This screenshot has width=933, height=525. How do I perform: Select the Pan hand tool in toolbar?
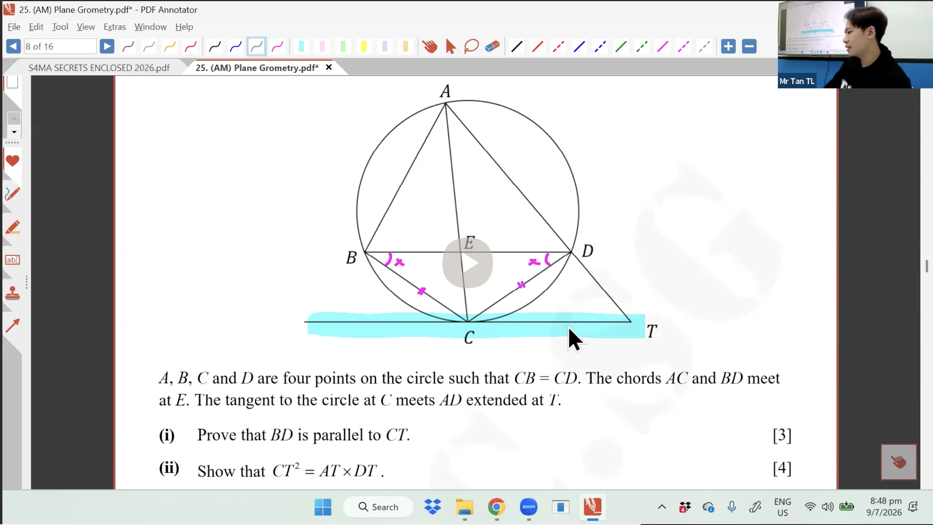tap(430, 47)
